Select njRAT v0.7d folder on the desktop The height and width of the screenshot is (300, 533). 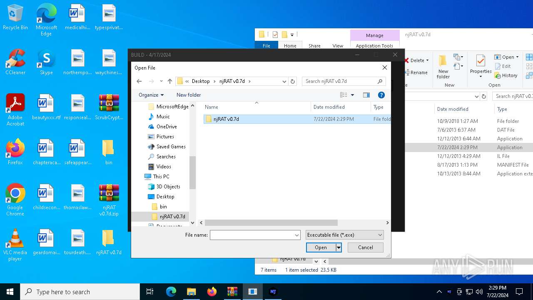109,242
